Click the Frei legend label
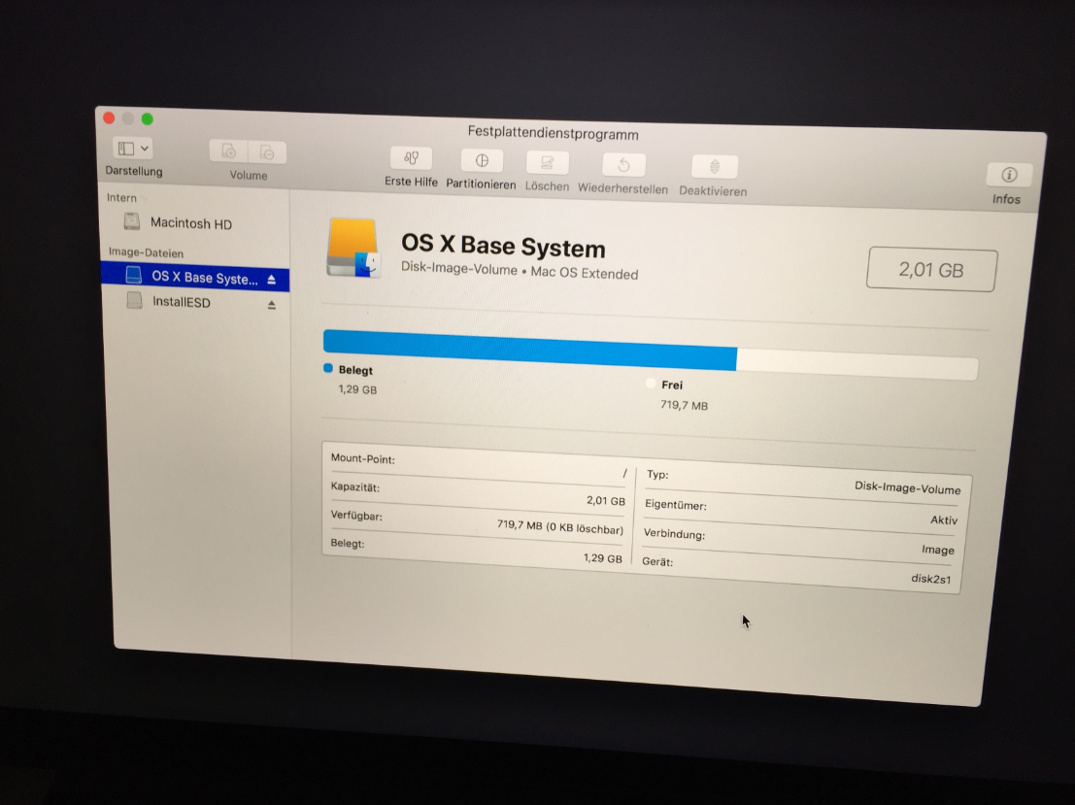 pyautogui.click(x=672, y=386)
